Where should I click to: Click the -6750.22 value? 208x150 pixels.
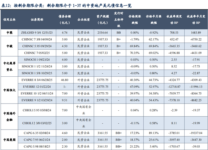[196, 39]
